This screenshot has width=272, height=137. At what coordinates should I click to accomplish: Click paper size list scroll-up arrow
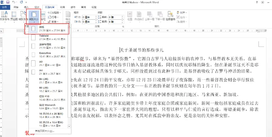click(69, 26)
